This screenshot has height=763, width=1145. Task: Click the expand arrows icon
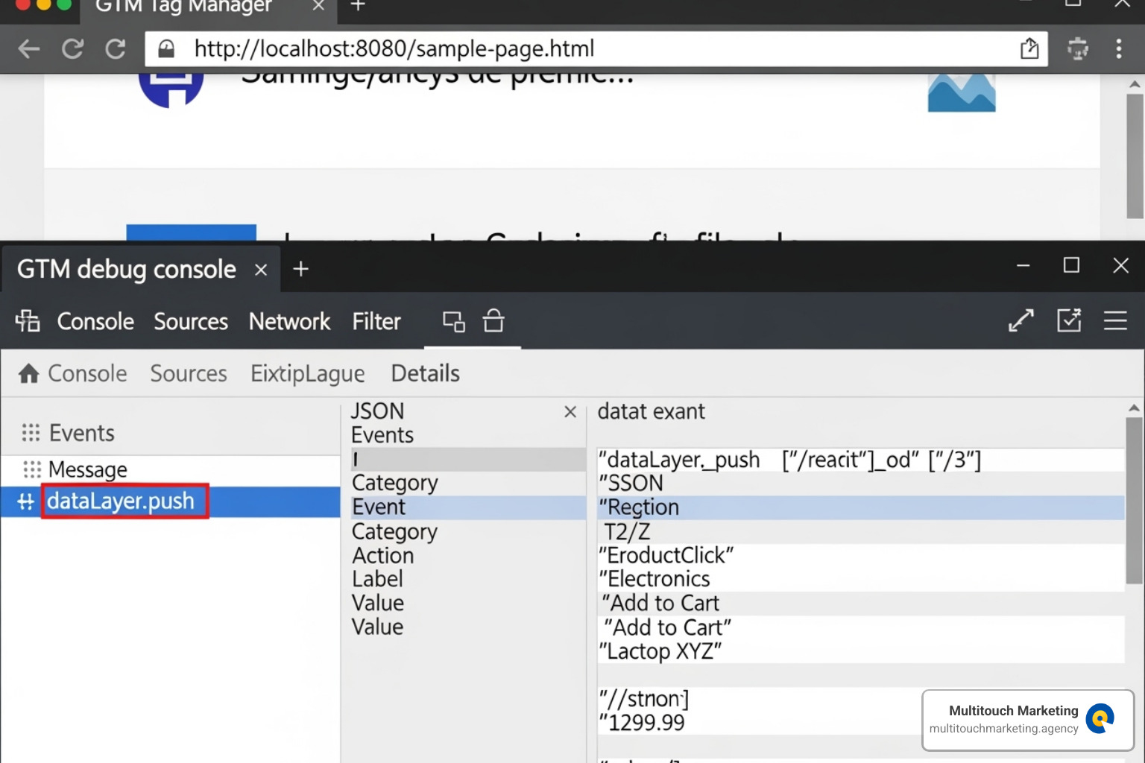click(x=1021, y=321)
